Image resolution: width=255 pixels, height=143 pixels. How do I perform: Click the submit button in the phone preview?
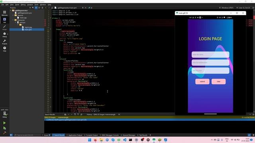[x=202, y=81]
